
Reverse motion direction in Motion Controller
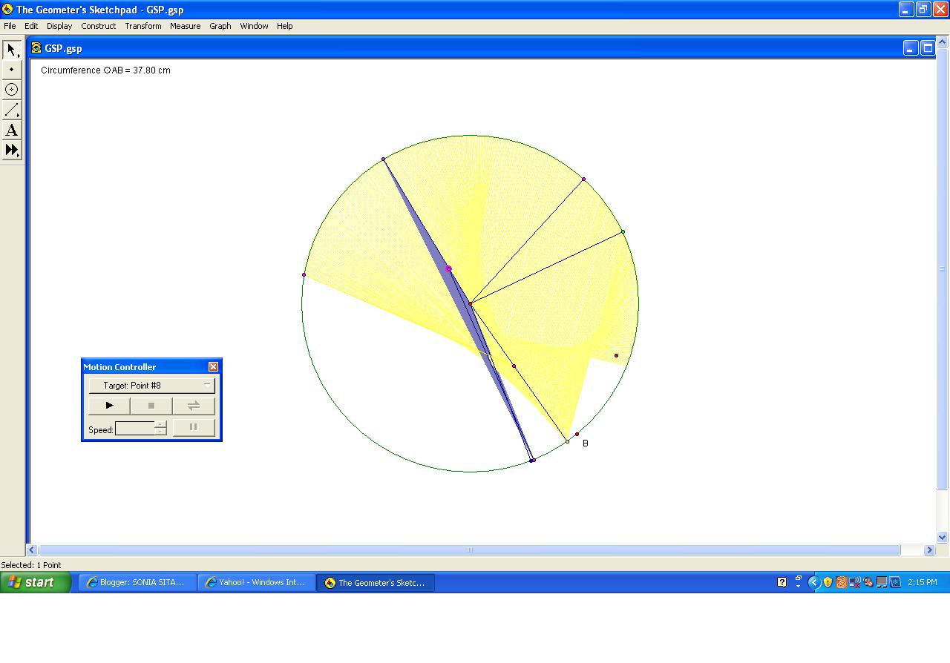tap(193, 406)
